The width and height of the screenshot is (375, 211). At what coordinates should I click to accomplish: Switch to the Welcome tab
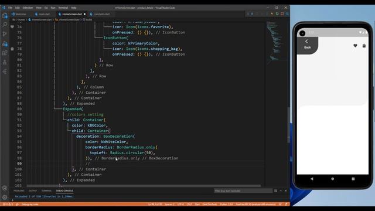(19, 14)
